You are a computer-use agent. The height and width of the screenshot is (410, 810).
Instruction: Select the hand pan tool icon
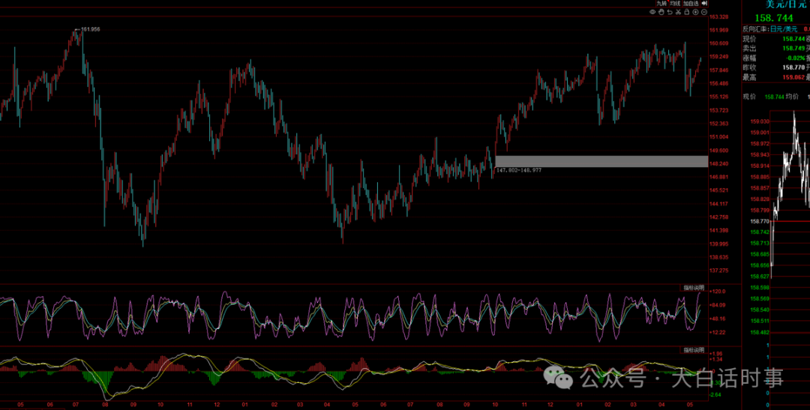pyautogui.click(x=661, y=12)
